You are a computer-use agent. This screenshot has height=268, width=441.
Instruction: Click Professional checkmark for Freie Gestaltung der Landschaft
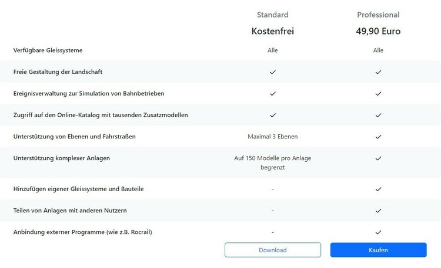(378, 72)
